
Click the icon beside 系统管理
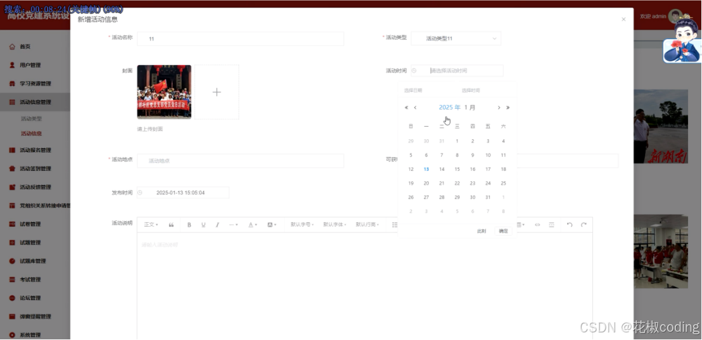[12, 335]
